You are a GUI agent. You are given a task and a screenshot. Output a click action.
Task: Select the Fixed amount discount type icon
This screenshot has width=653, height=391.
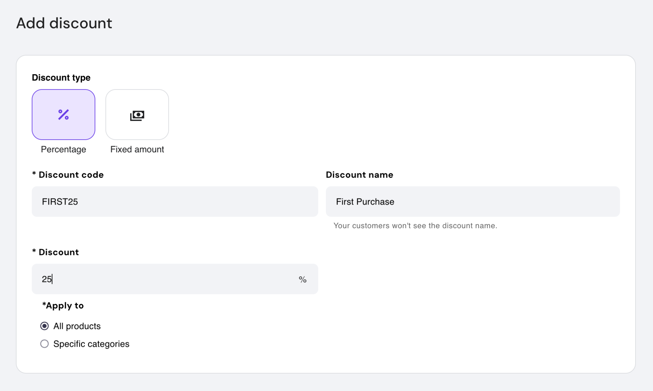(x=137, y=114)
